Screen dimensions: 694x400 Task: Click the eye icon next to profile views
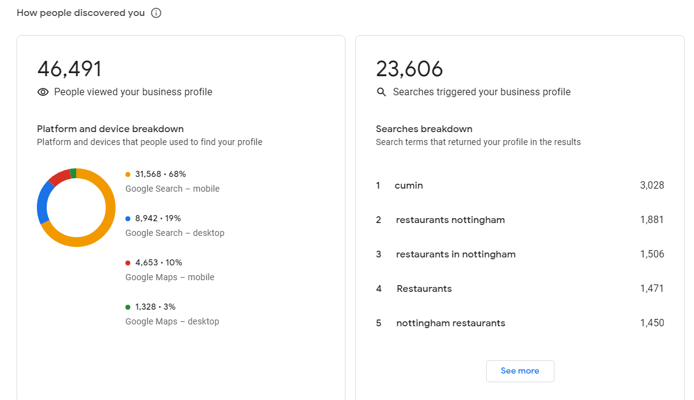[43, 92]
